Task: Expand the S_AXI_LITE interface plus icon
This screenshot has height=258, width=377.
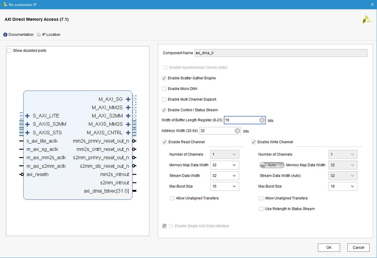Action: [28, 116]
